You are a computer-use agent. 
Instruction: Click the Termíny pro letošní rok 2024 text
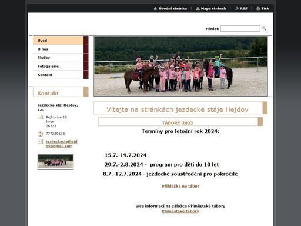(180, 131)
